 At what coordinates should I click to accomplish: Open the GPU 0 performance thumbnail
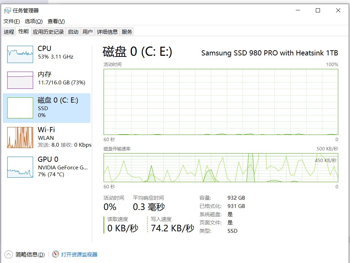(x=20, y=167)
